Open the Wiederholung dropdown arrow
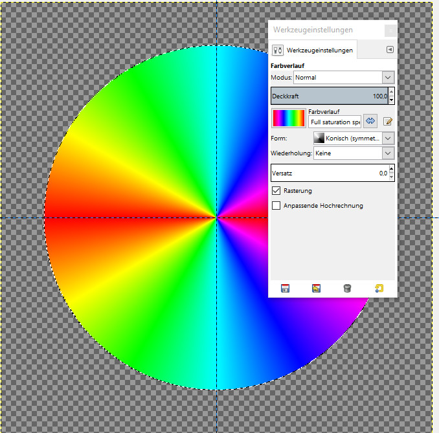The image size is (439, 433). click(x=388, y=153)
